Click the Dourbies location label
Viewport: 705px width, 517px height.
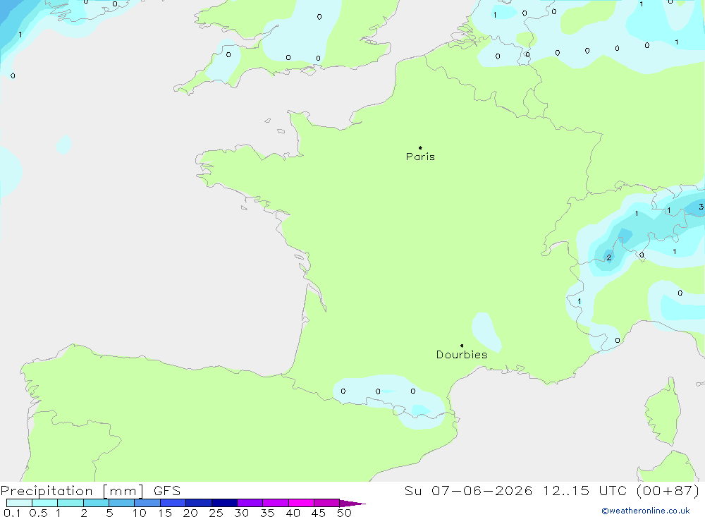[462, 355]
